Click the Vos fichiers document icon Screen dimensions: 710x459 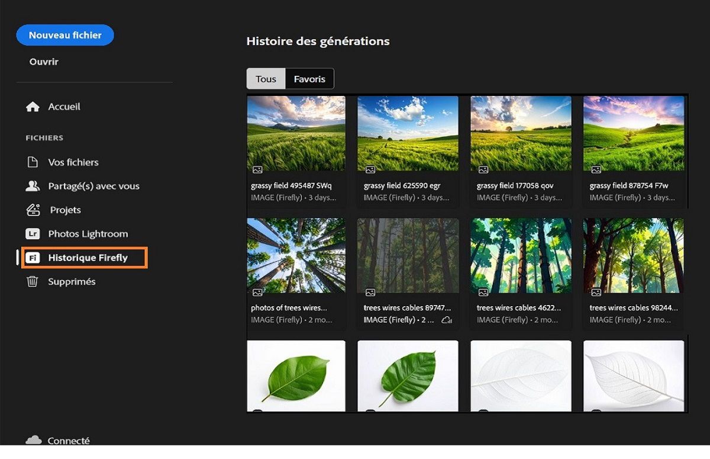[x=33, y=162]
